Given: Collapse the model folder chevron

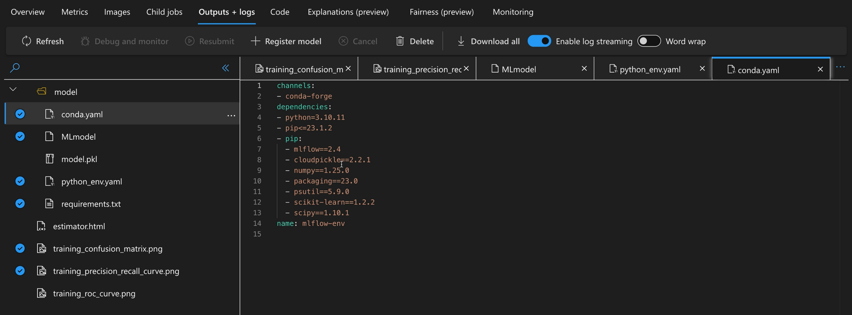Looking at the screenshot, I should (x=13, y=90).
